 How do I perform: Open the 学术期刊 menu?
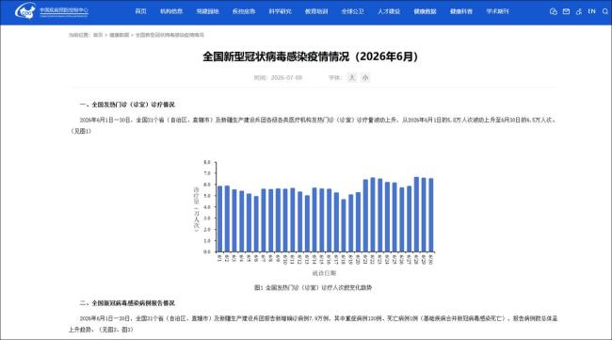tap(498, 11)
